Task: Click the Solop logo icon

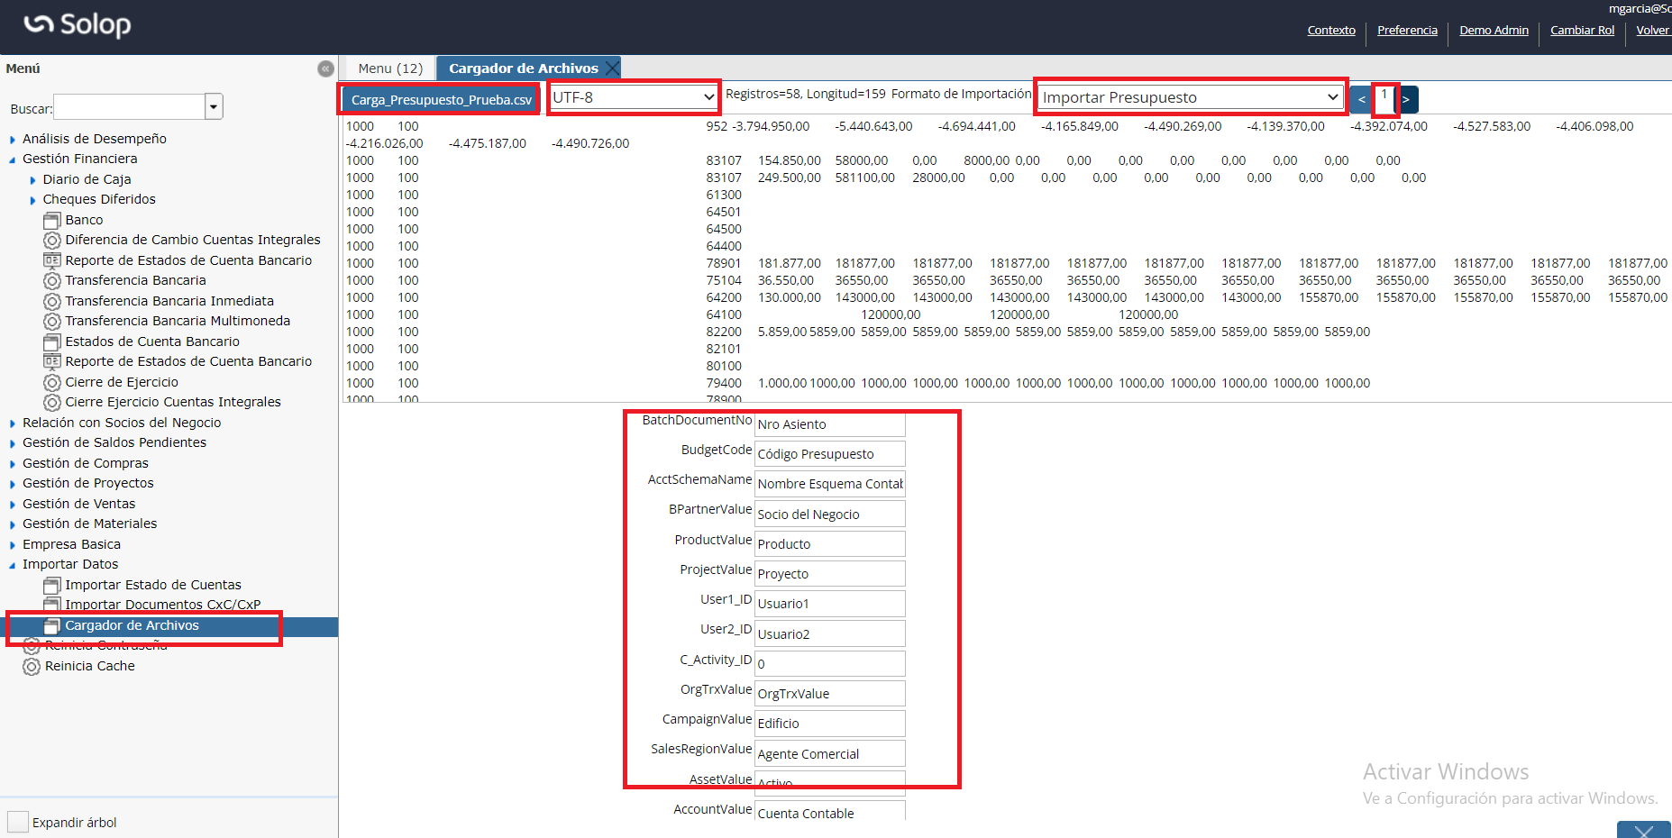Action: [39, 24]
